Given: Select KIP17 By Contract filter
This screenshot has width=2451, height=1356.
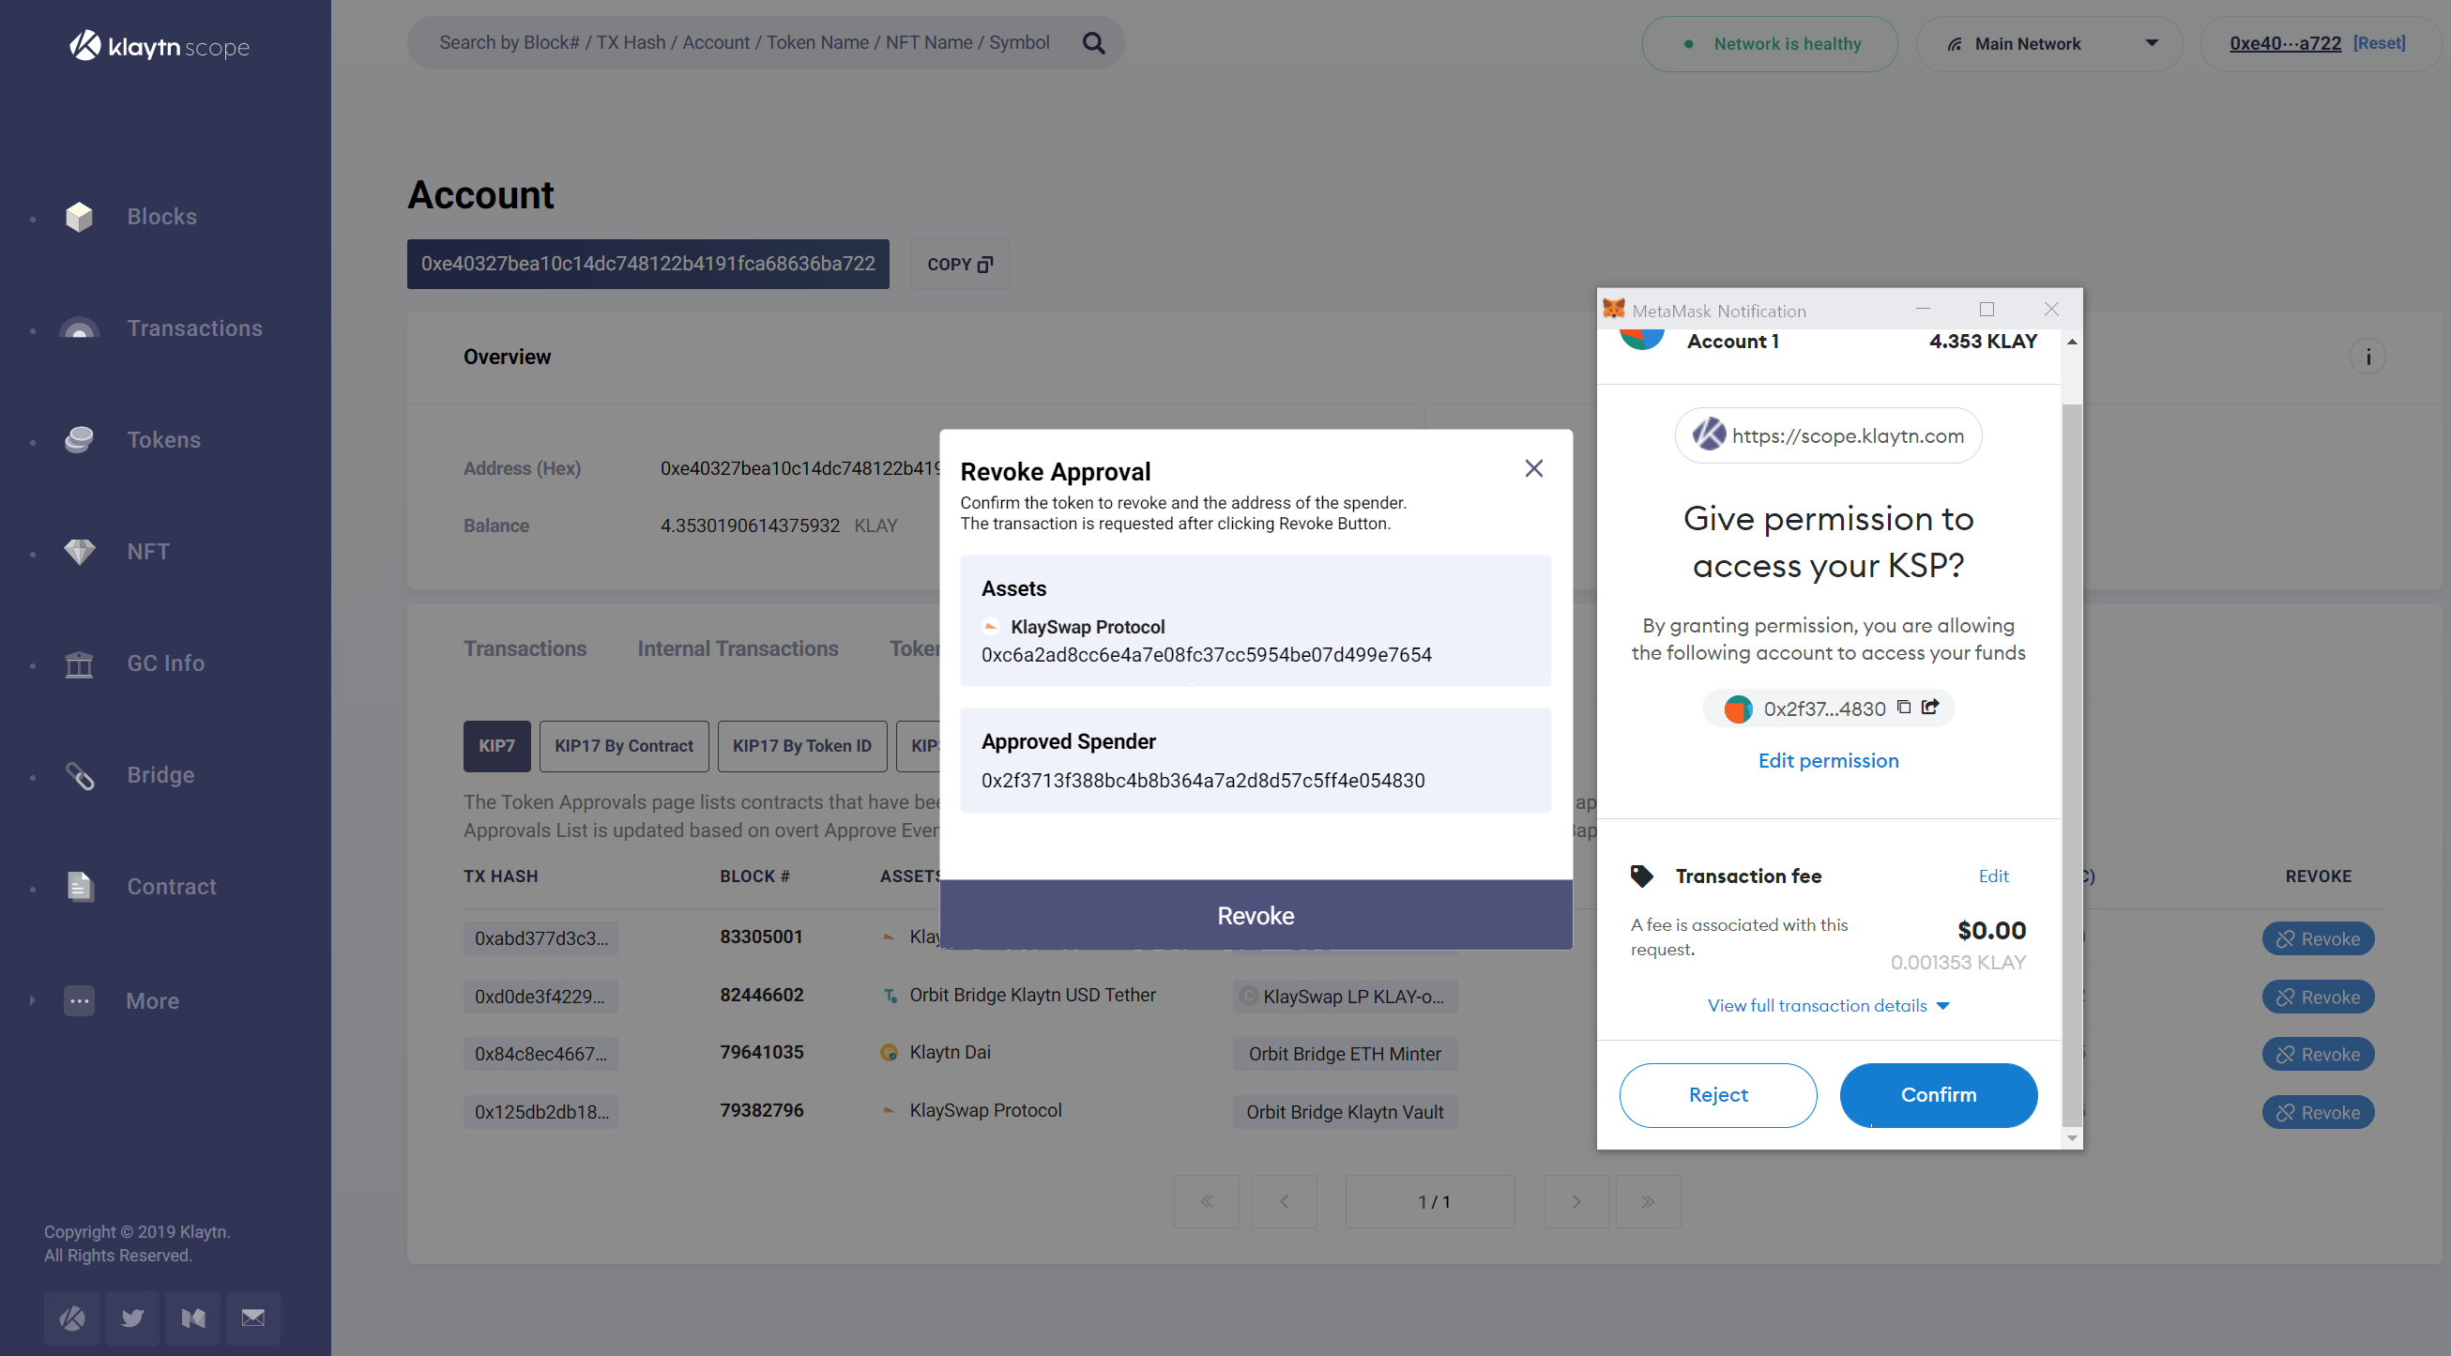Looking at the screenshot, I should point(623,746).
